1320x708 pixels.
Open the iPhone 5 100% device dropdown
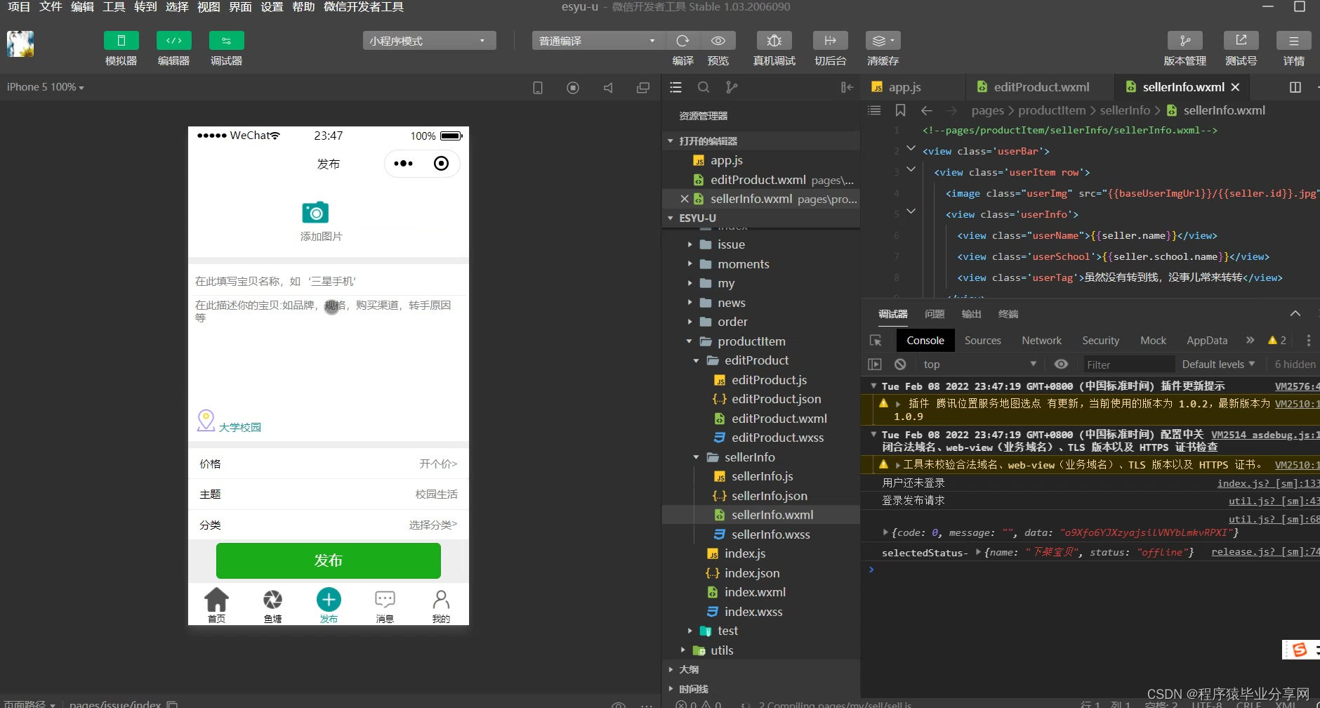coord(46,87)
